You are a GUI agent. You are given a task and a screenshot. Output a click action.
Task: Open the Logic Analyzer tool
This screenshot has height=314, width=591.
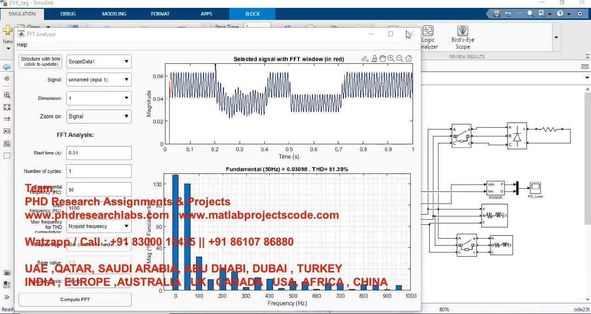point(428,37)
